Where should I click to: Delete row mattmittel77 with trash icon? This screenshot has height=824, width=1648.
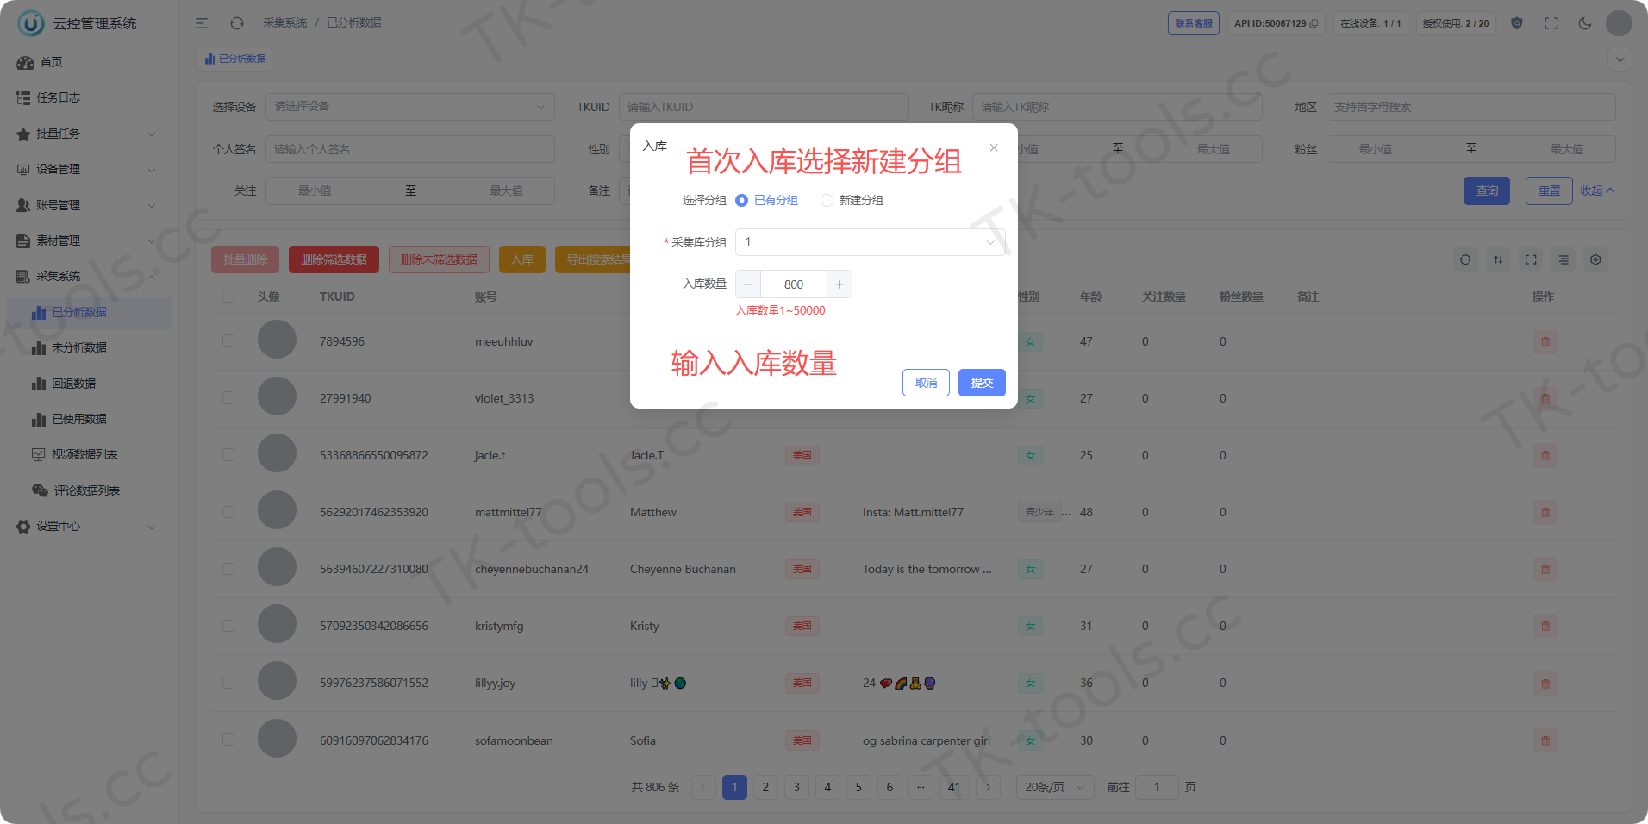point(1545,513)
